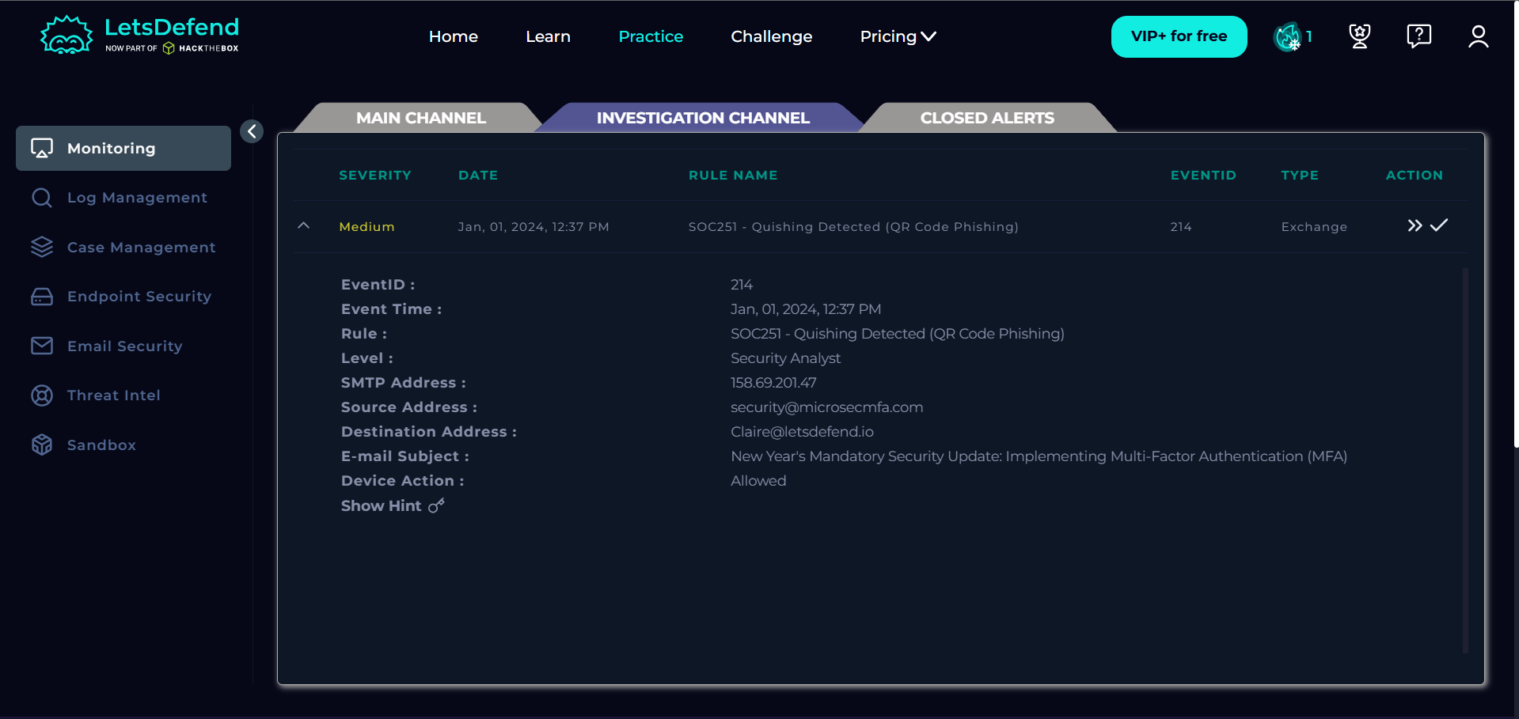Open Sandbox cube icon
The height and width of the screenshot is (719, 1519).
(x=42, y=445)
